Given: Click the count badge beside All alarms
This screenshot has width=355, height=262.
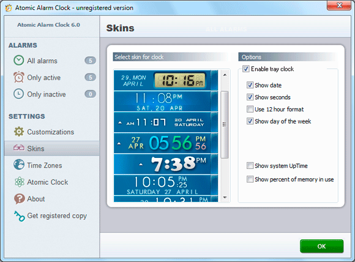Looking at the screenshot, I should click(x=91, y=61).
